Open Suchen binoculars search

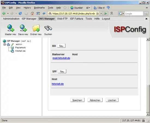point(48,28)
